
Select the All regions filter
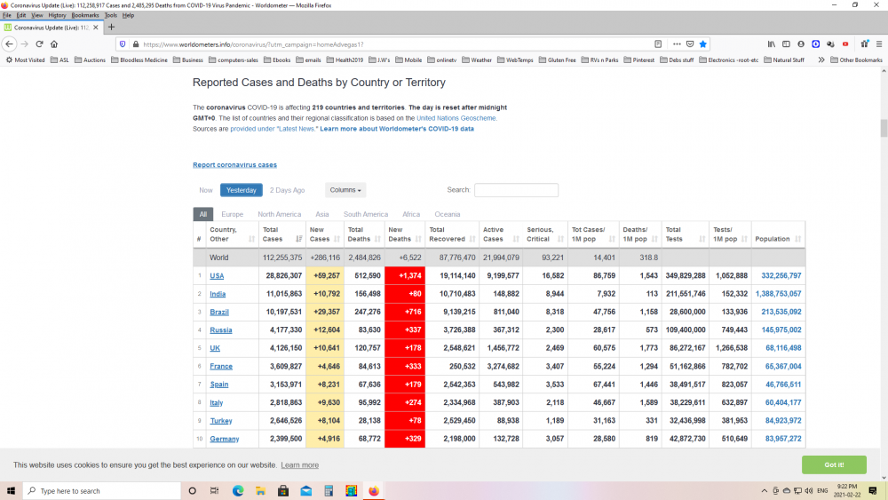pos(202,214)
